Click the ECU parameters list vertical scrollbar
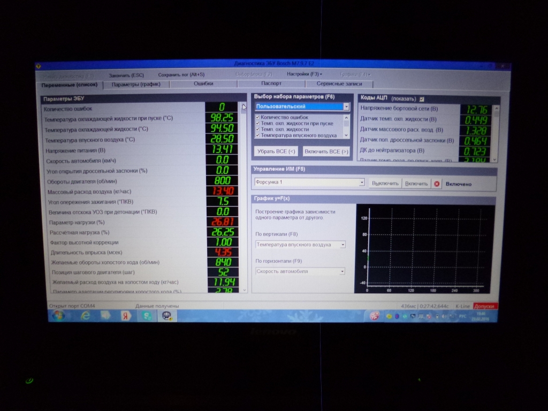 point(245,198)
